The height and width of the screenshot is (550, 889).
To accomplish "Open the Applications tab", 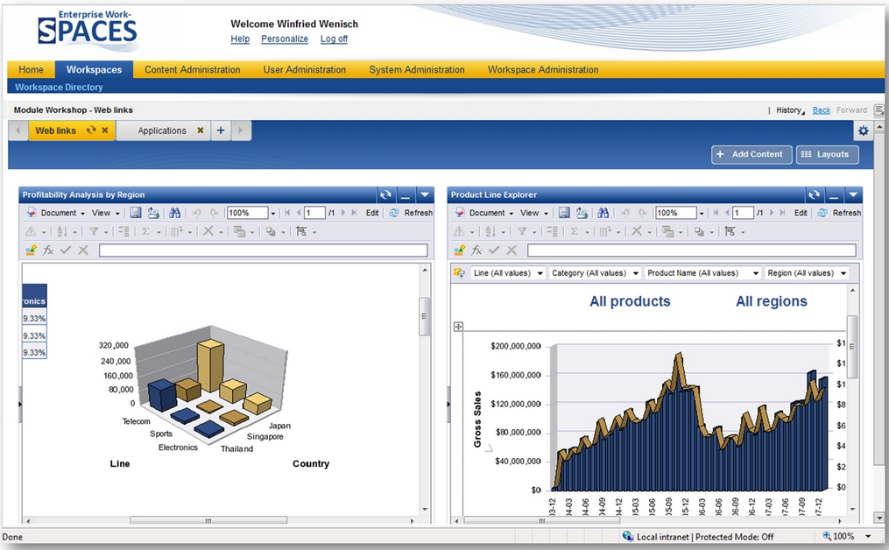I will 162,130.
